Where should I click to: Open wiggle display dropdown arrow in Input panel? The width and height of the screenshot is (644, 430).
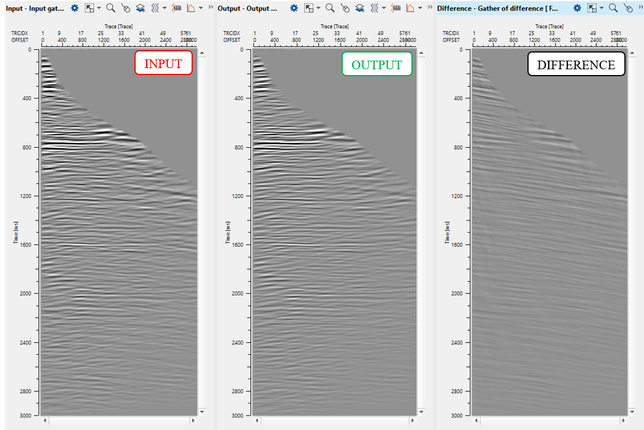(164, 9)
